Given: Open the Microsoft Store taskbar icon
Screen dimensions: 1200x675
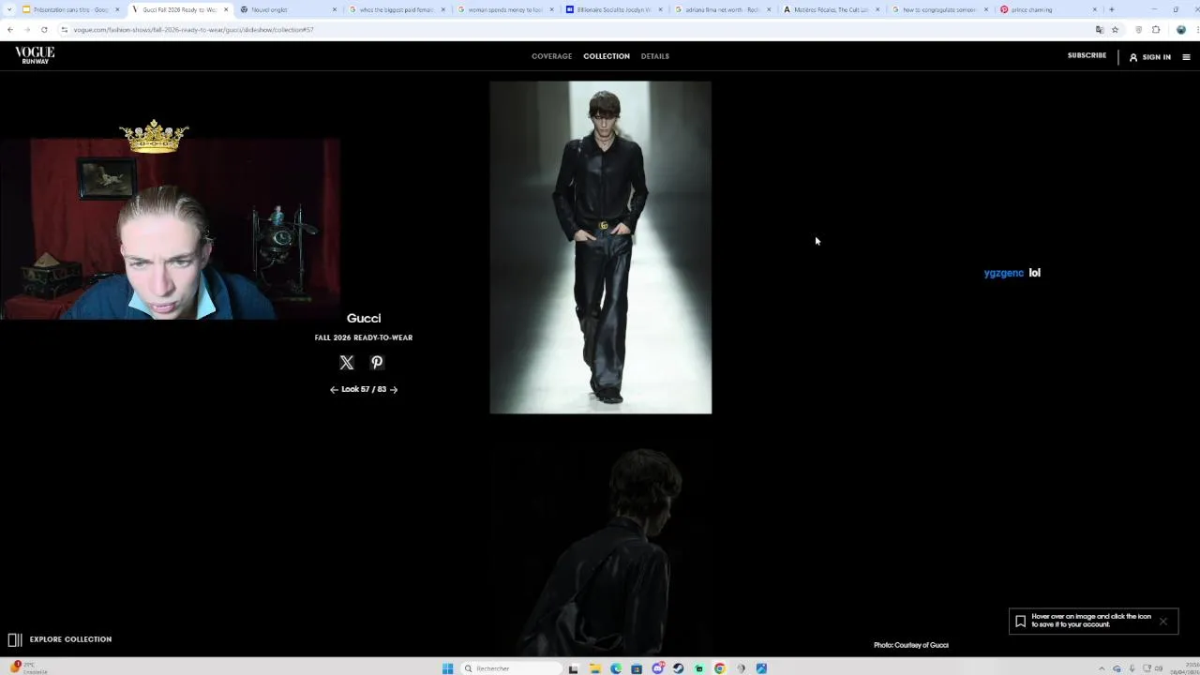Looking at the screenshot, I should (x=637, y=668).
